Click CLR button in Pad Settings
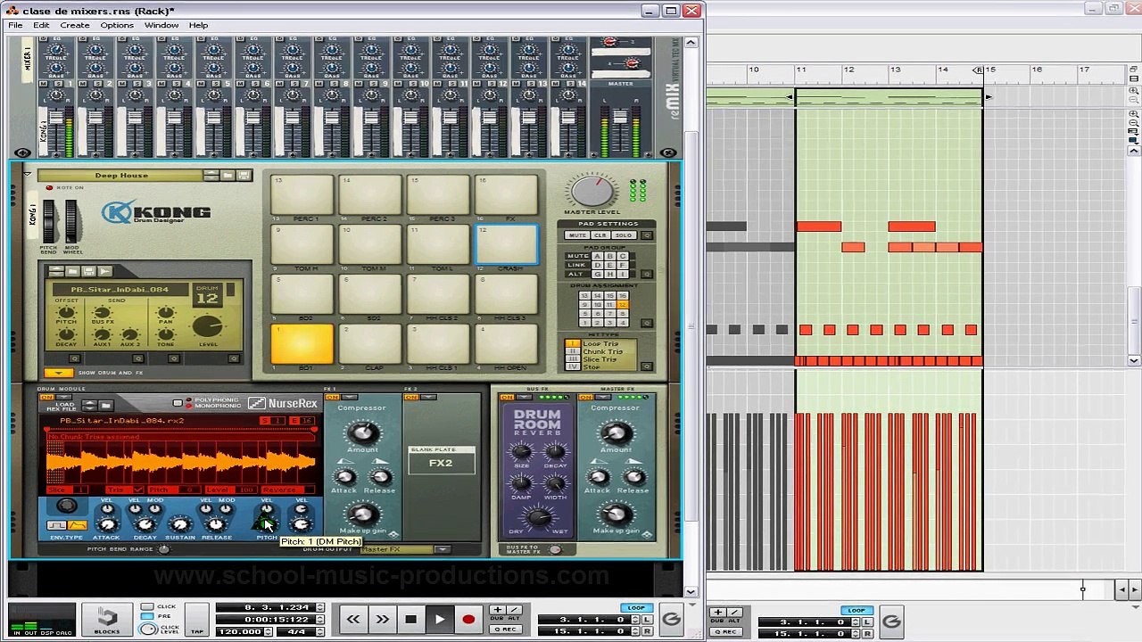 [600, 235]
